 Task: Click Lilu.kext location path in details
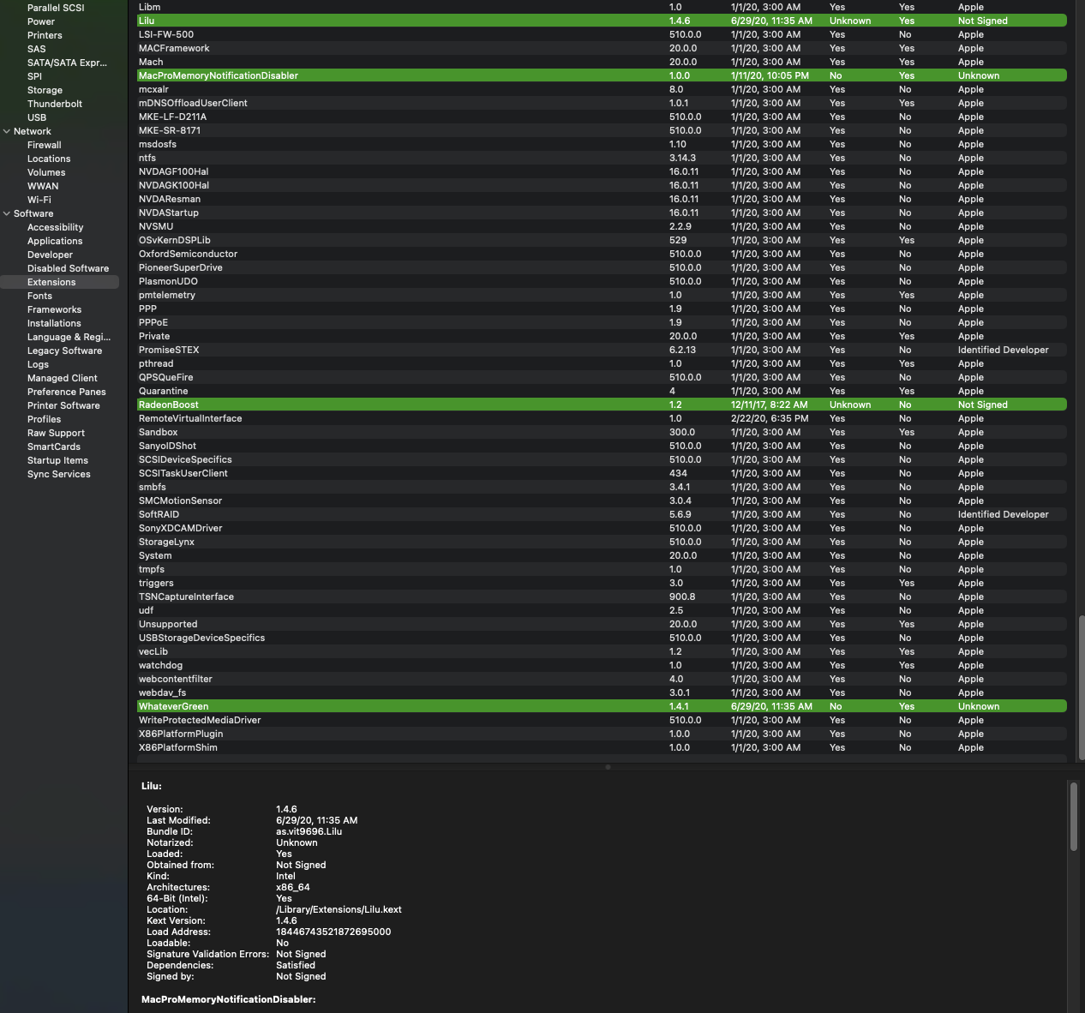click(x=339, y=909)
